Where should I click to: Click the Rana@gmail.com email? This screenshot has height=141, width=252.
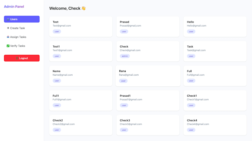129,75
